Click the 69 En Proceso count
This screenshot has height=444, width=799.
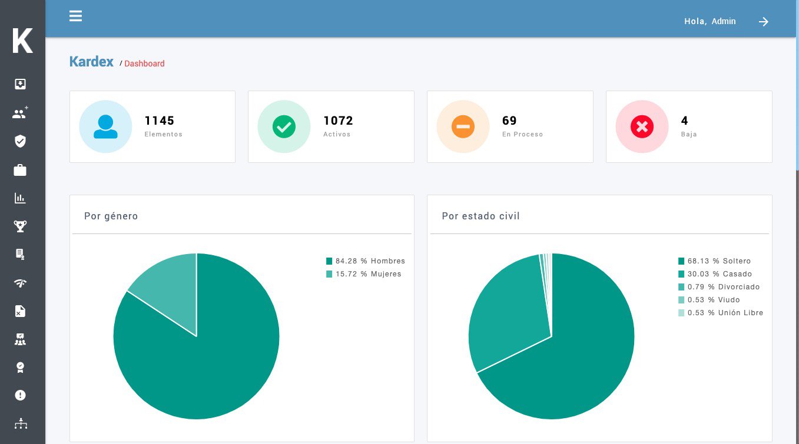point(509,121)
